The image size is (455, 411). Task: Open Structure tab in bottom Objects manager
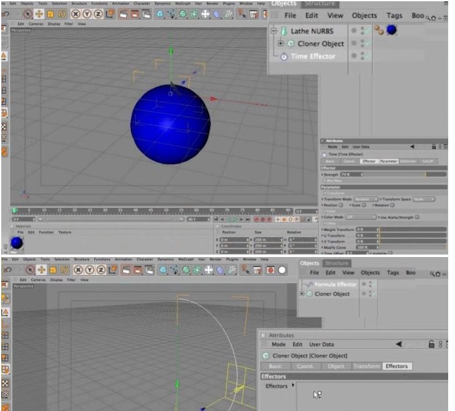coord(336,263)
